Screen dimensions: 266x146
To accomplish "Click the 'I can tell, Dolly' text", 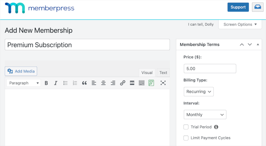I will click(x=201, y=25).
